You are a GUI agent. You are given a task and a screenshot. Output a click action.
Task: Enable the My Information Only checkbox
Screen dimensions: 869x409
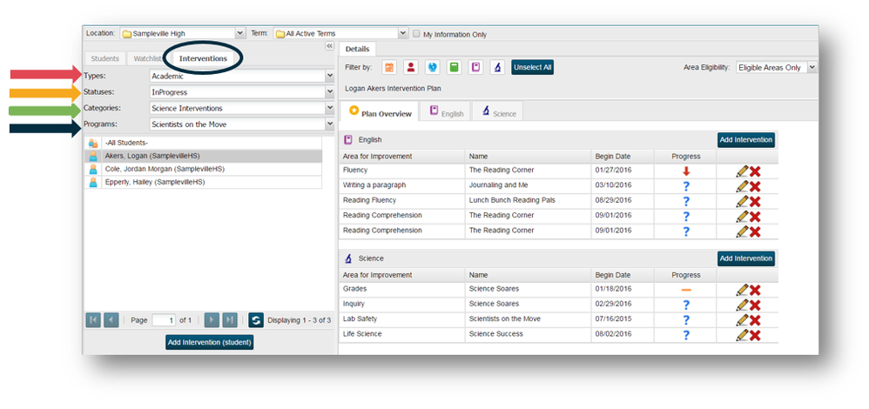point(416,34)
